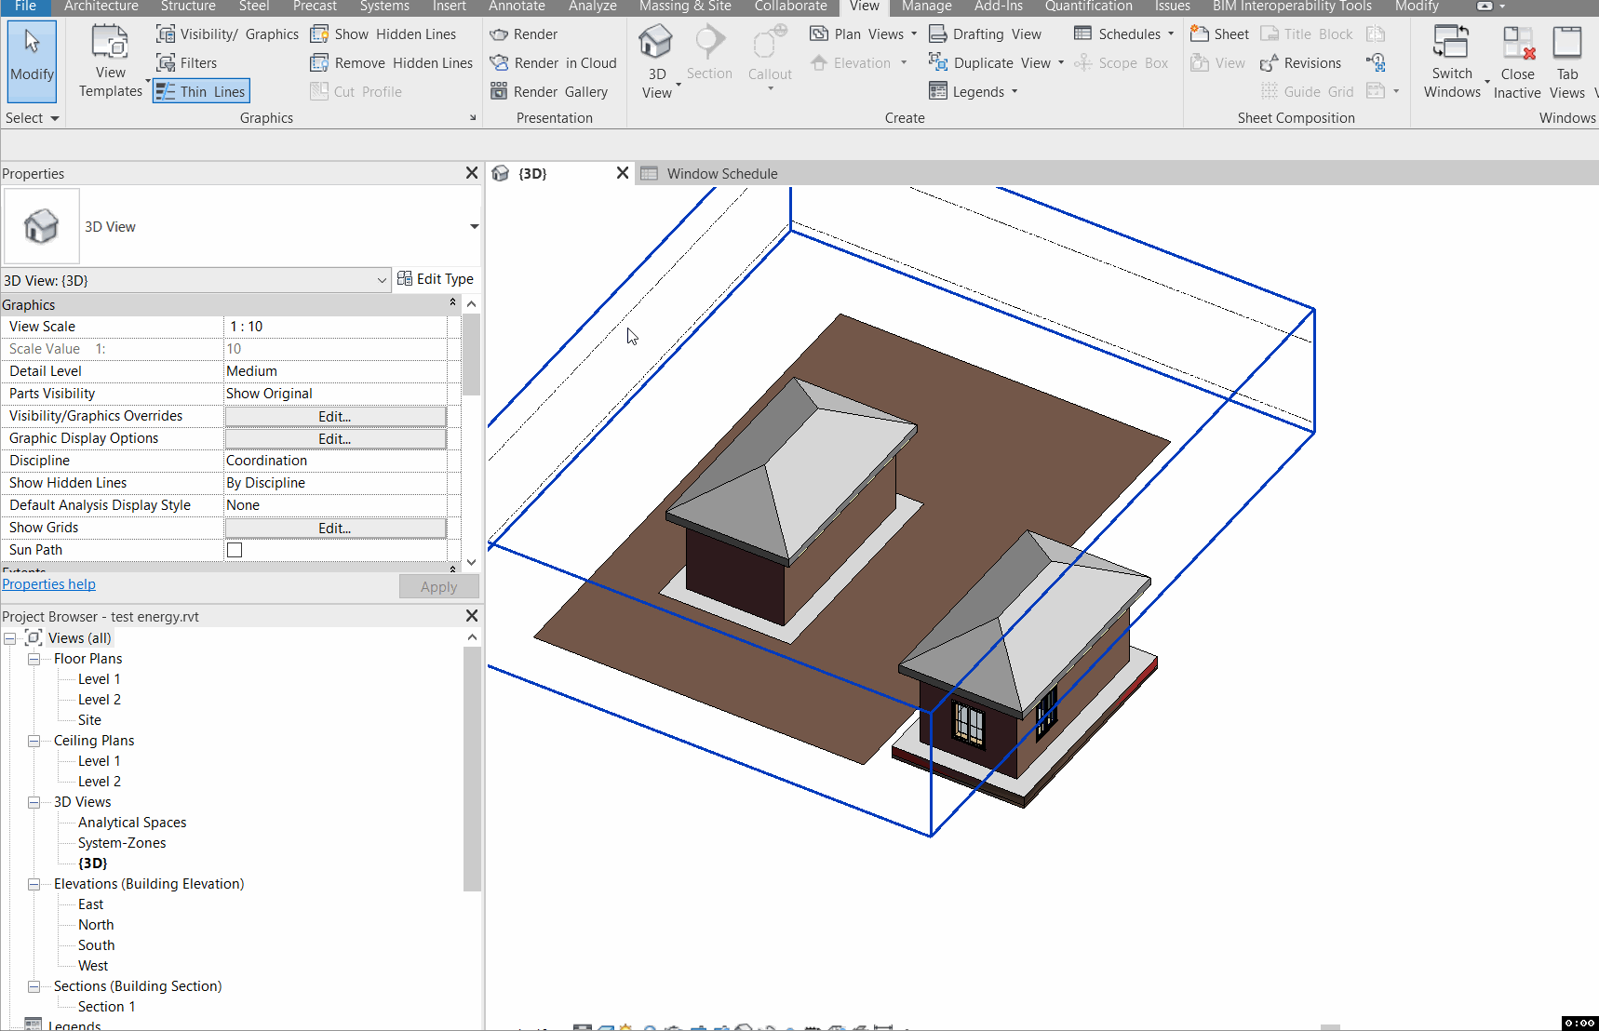This screenshot has height=1031, width=1599.
Task: Open the Properties help link
Action: click(48, 584)
